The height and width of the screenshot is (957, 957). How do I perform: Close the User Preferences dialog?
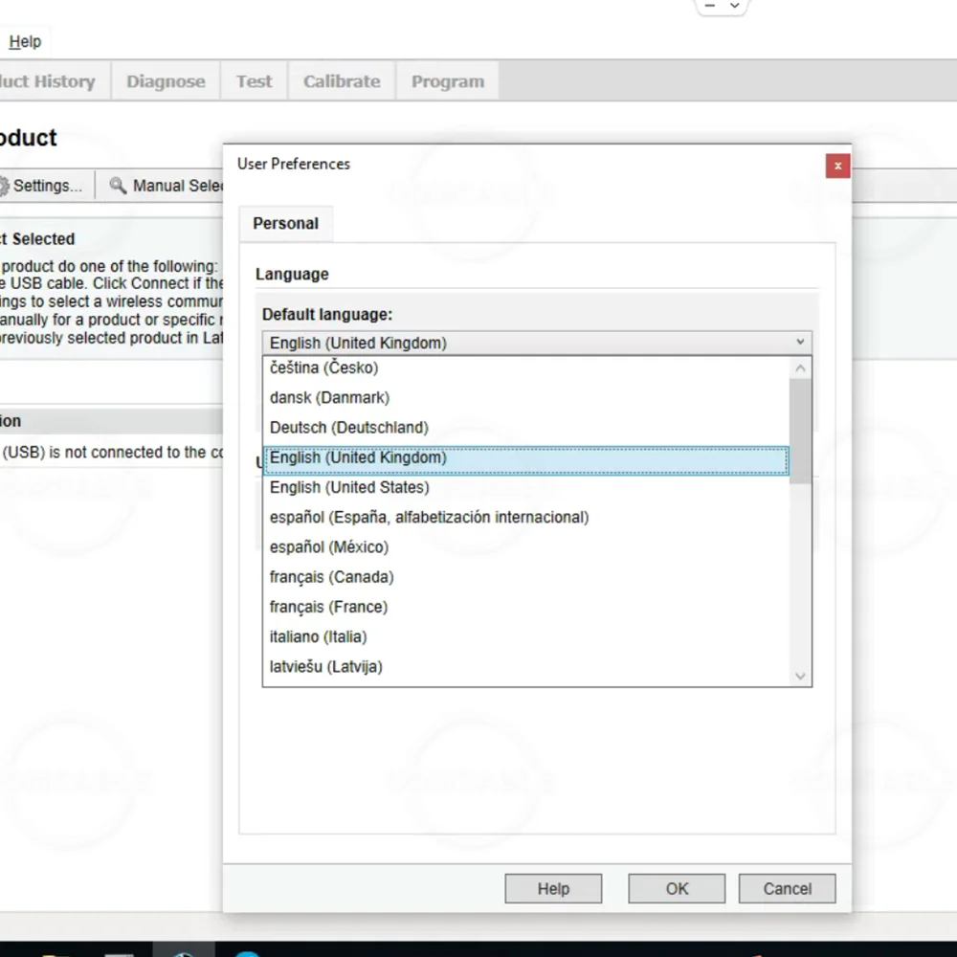point(837,166)
